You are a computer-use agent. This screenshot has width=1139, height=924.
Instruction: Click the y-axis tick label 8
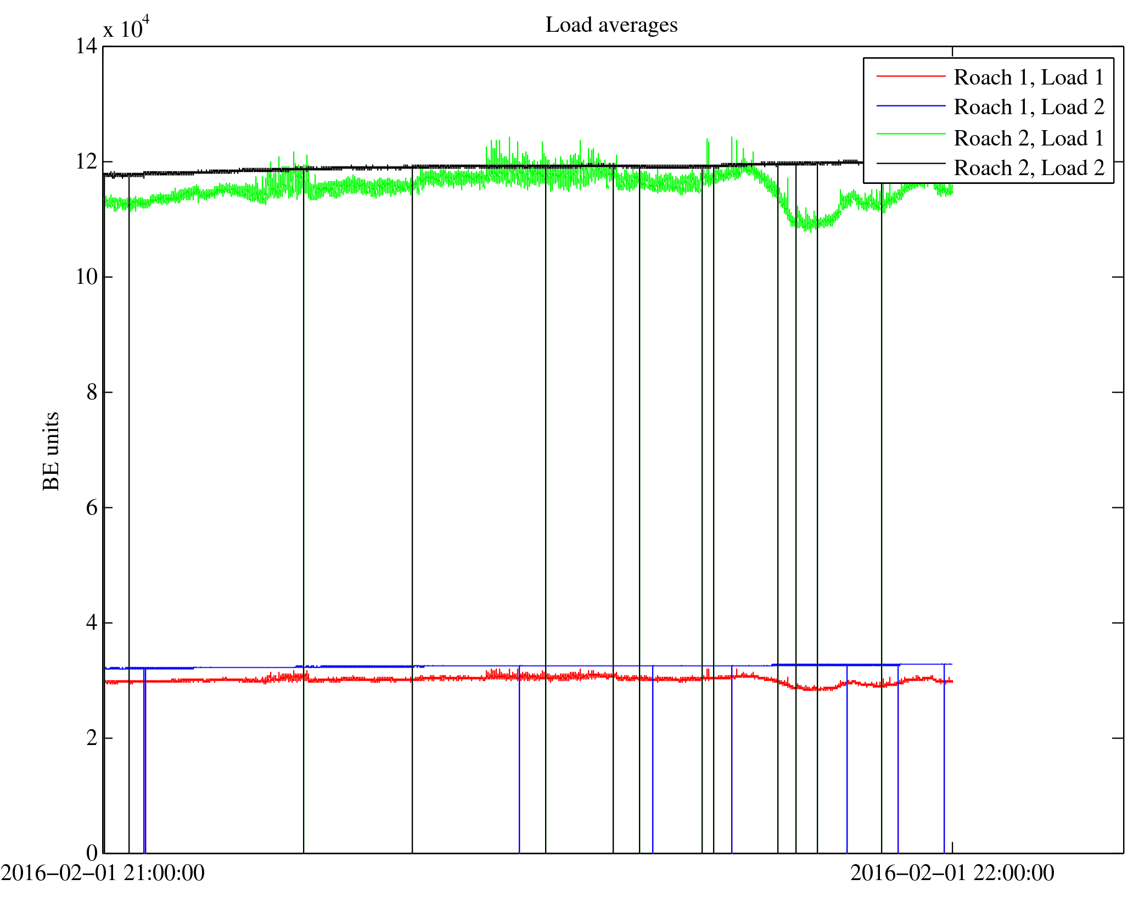pyautogui.click(x=92, y=392)
